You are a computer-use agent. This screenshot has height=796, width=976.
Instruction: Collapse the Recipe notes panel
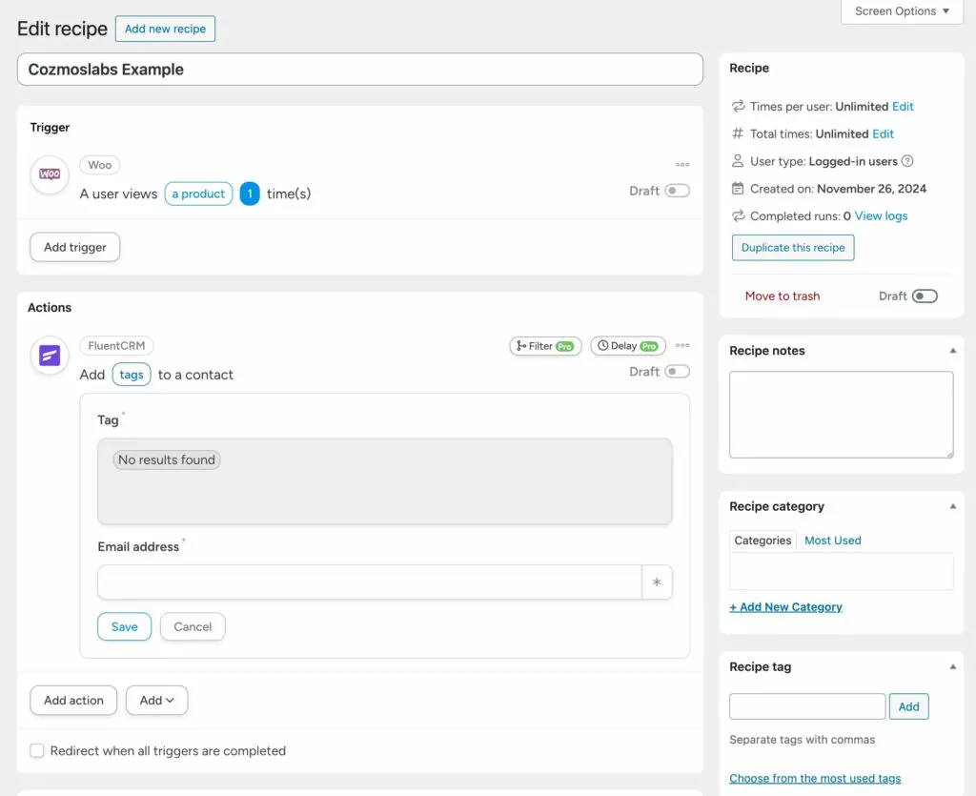[x=952, y=351]
